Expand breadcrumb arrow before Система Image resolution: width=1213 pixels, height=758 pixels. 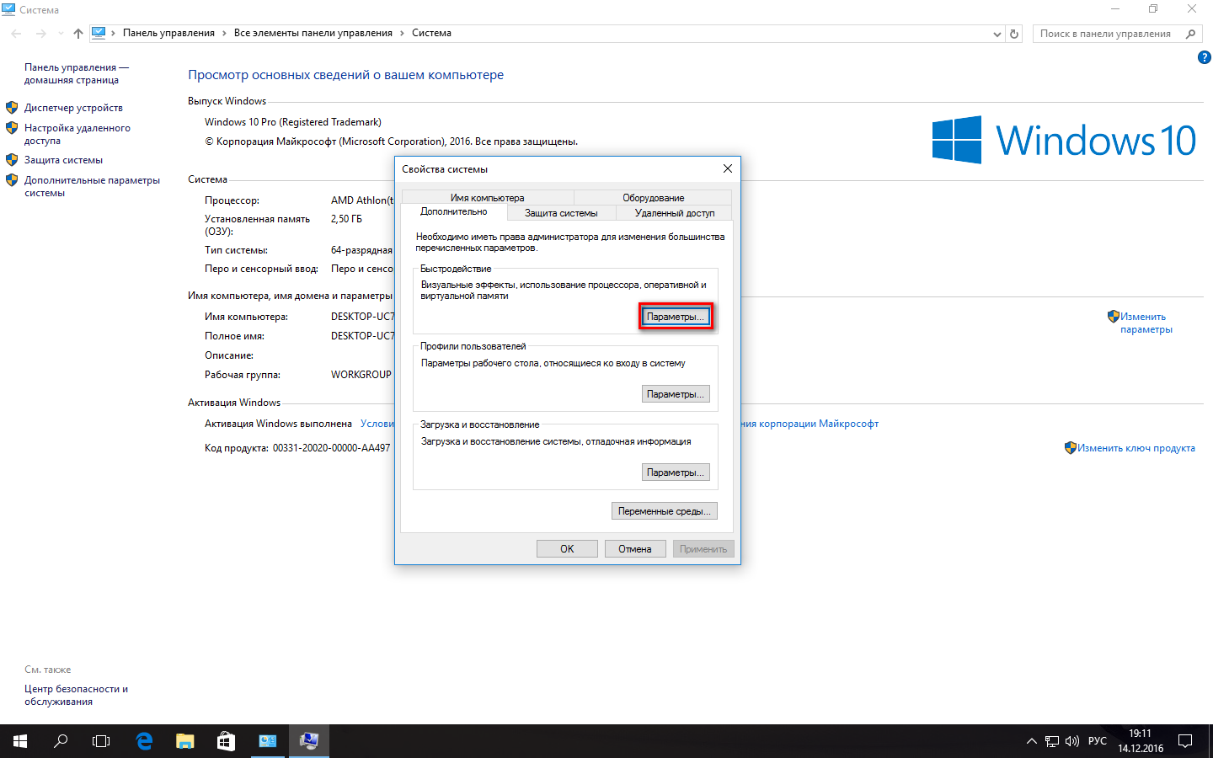[402, 33]
